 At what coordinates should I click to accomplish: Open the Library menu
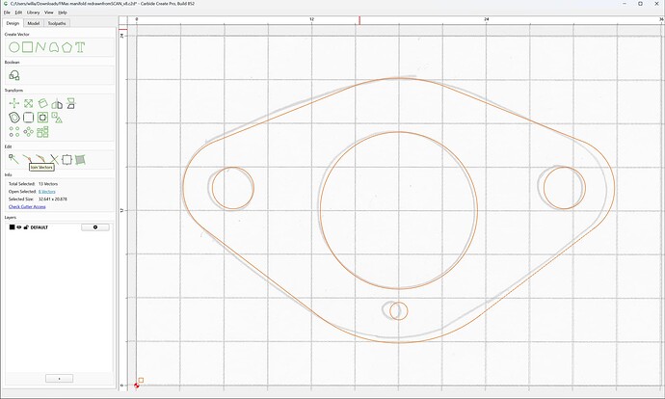pos(33,13)
